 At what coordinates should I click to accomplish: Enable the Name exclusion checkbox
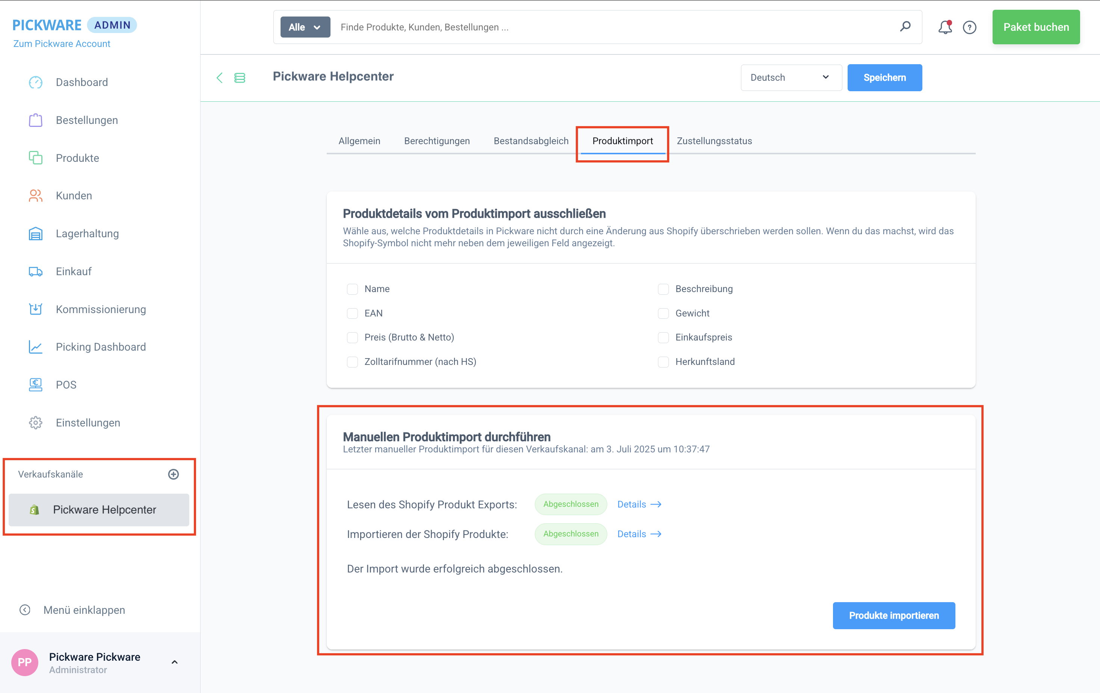pos(352,289)
